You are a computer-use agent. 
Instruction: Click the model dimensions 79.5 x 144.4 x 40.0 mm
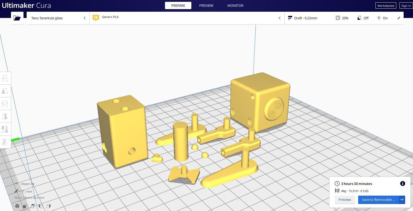click(29, 198)
